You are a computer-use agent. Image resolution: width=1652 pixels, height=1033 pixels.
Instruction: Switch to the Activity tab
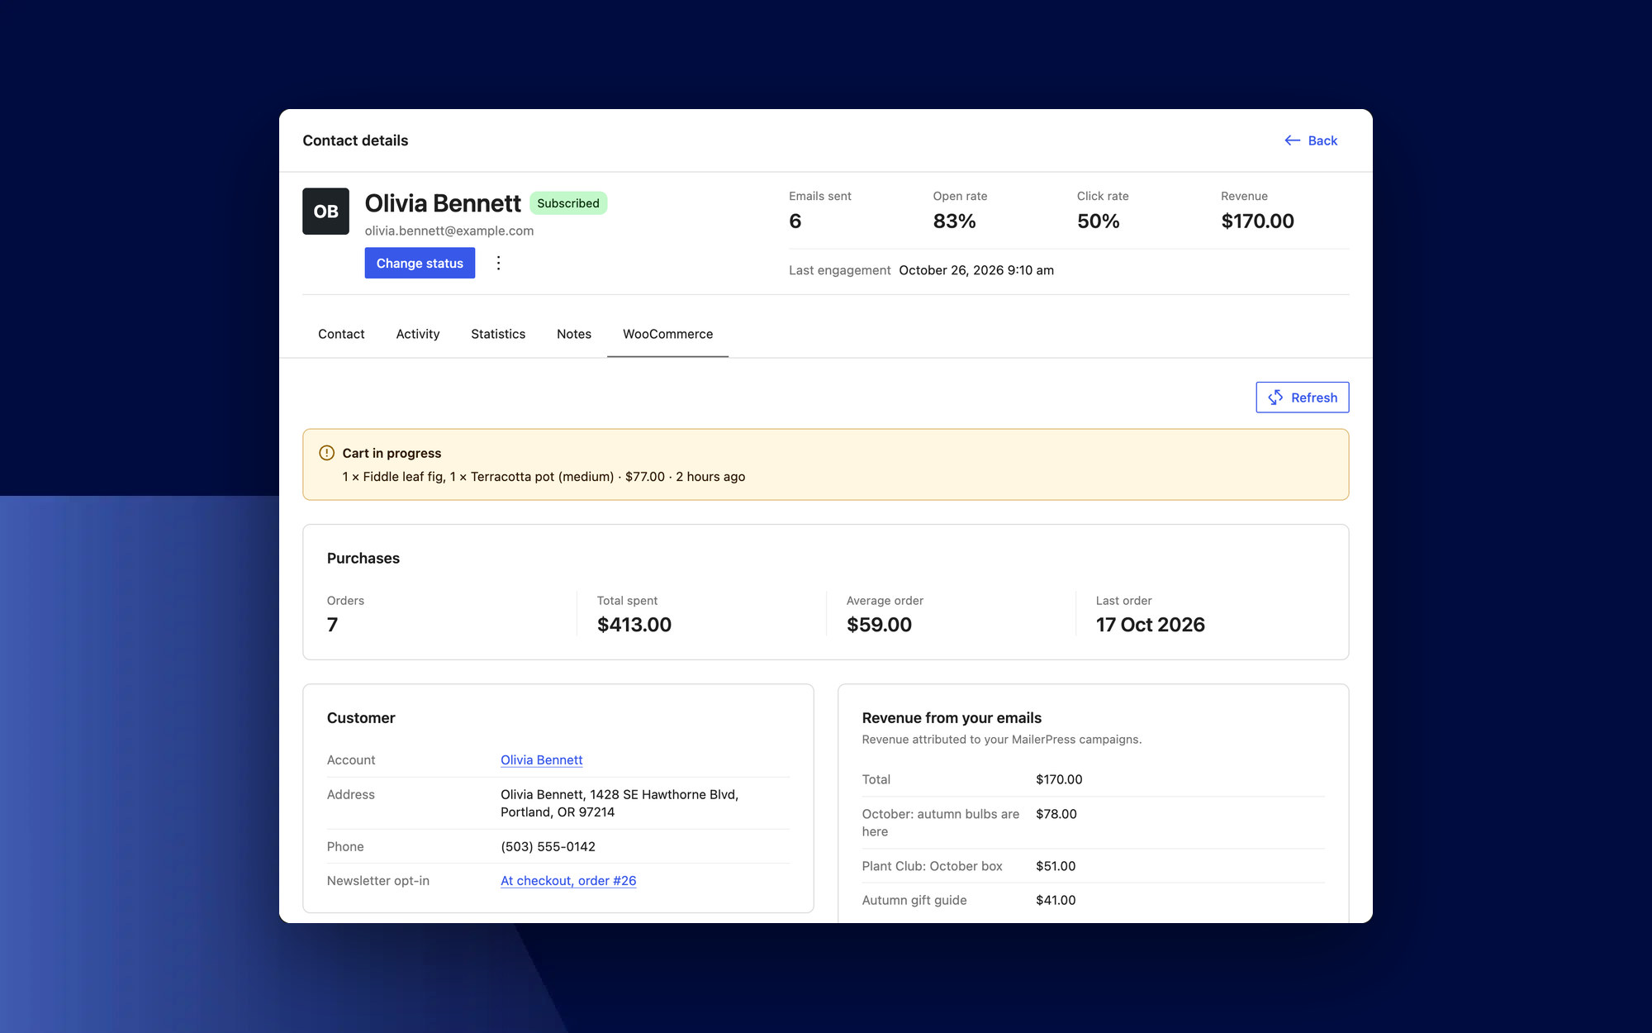coord(417,334)
